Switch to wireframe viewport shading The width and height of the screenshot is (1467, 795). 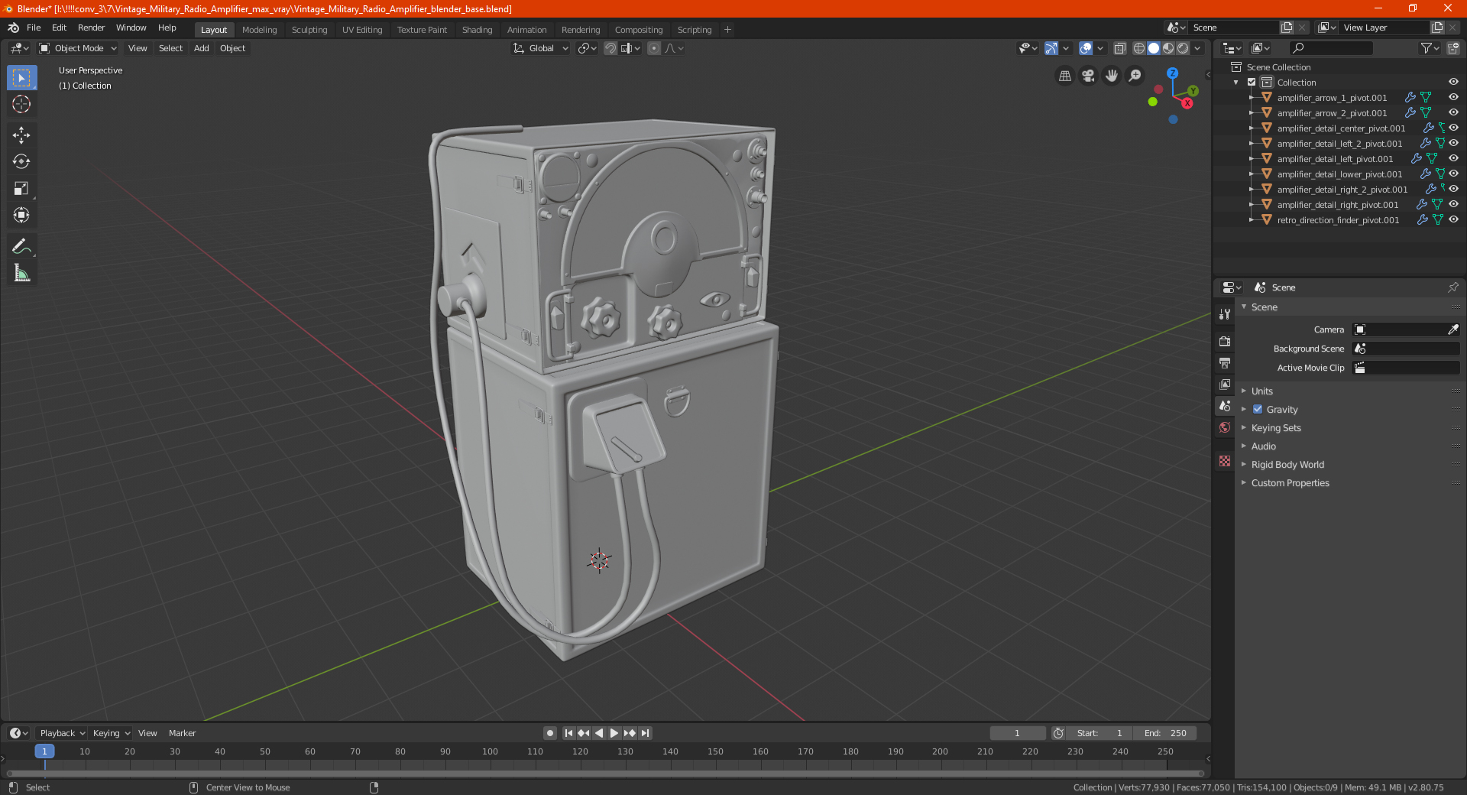point(1138,48)
